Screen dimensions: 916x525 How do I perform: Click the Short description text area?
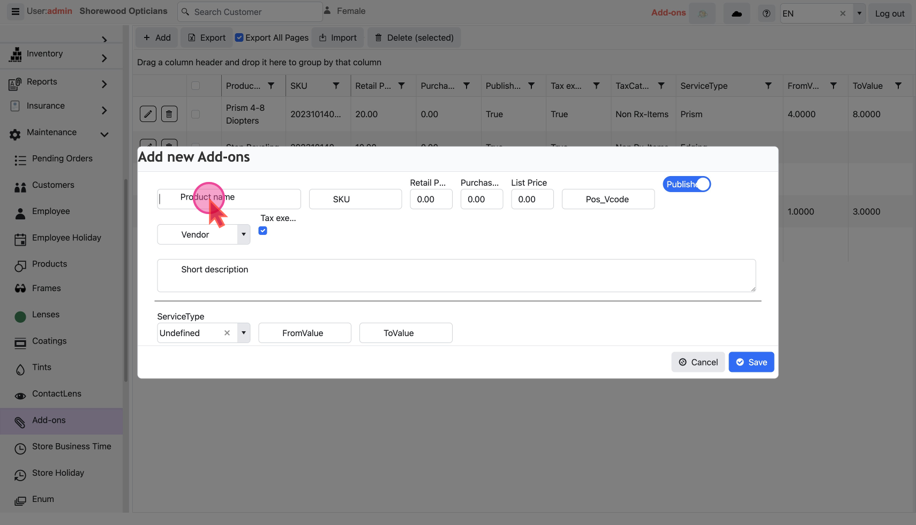[x=456, y=276]
